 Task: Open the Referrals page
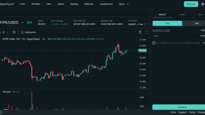click(x=89, y=4)
